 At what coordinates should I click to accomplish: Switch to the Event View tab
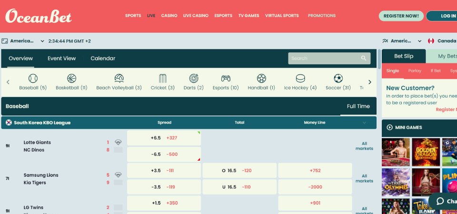click(x=61, y=58)
